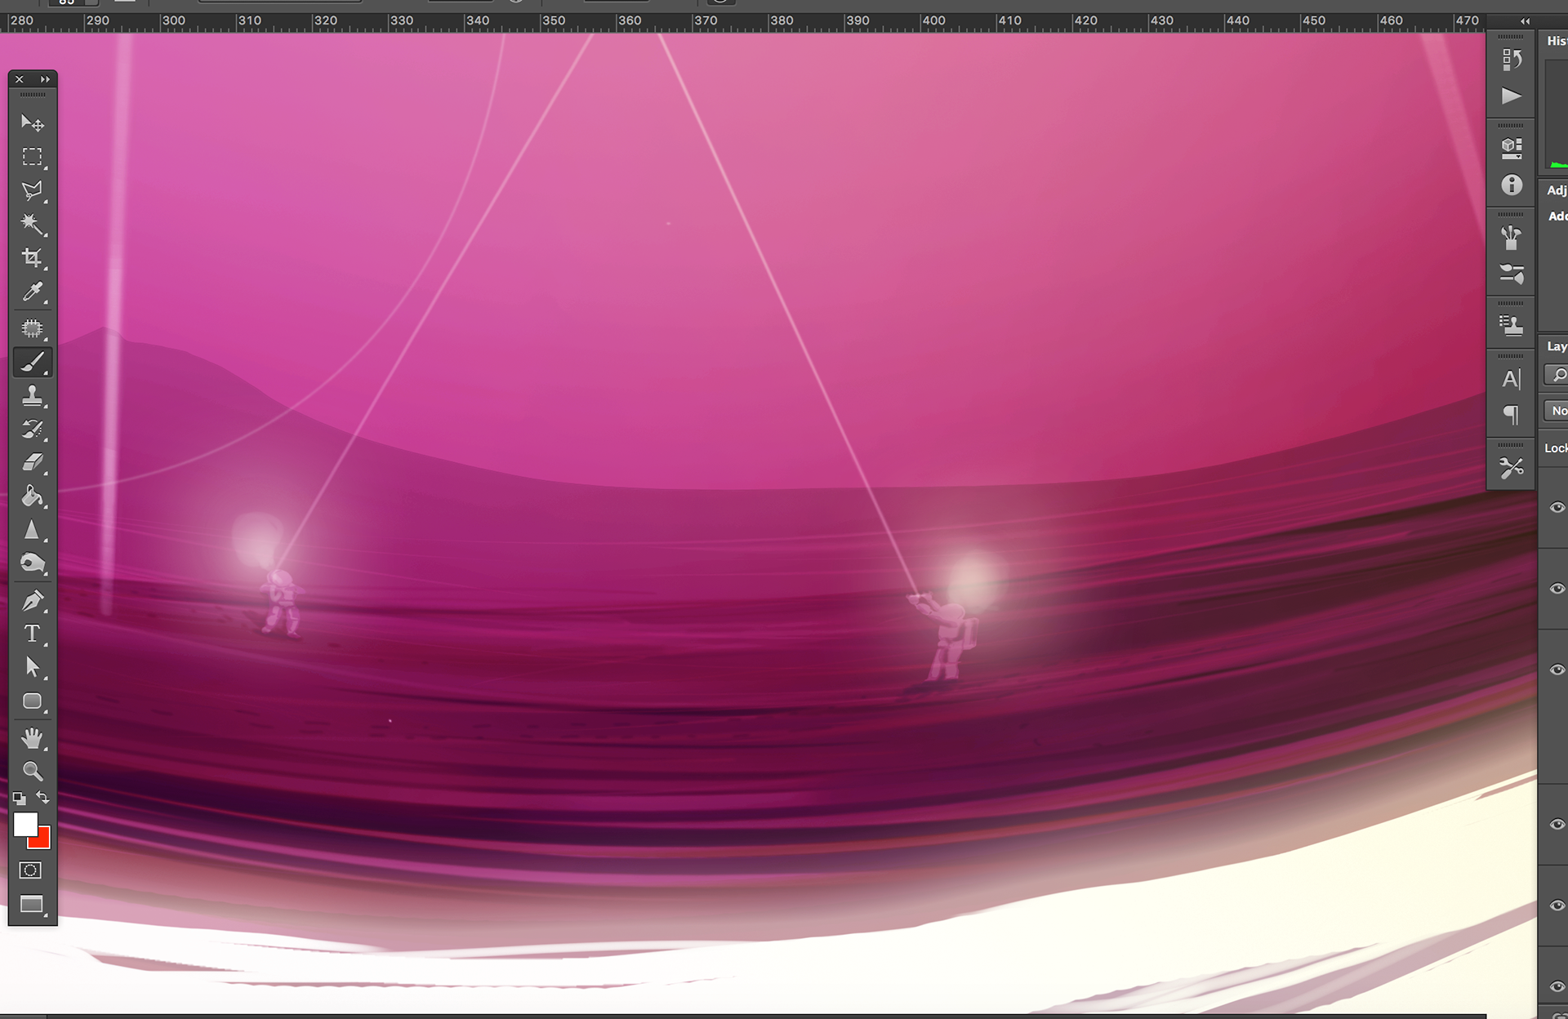Select the Clone Stamp tool
The width and height of the screenshot is (1568, 1019).
pos(32,396)
